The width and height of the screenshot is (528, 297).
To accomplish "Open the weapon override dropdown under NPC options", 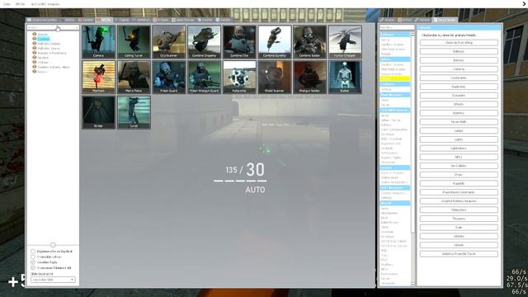I will pyautogui.click(x=53, y=280).
